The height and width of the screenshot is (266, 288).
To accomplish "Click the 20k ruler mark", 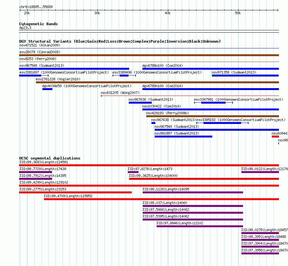I will tap(27, 13).
